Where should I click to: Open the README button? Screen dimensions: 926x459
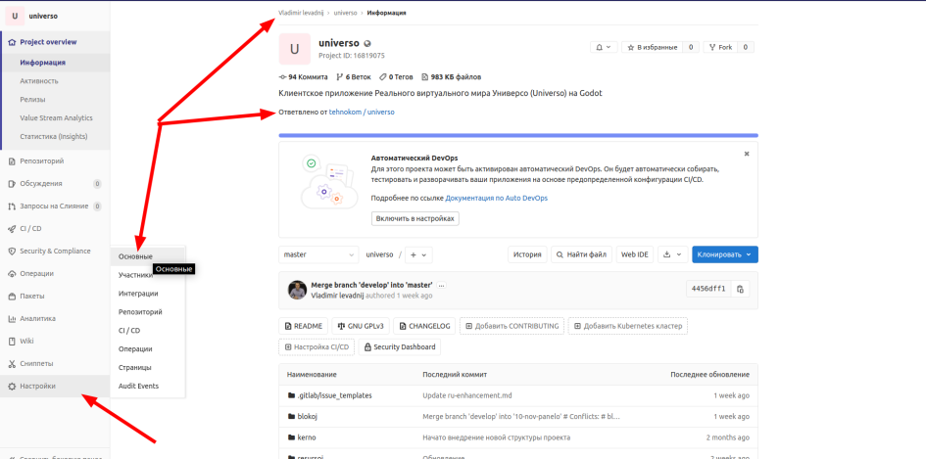pos(304,326)
